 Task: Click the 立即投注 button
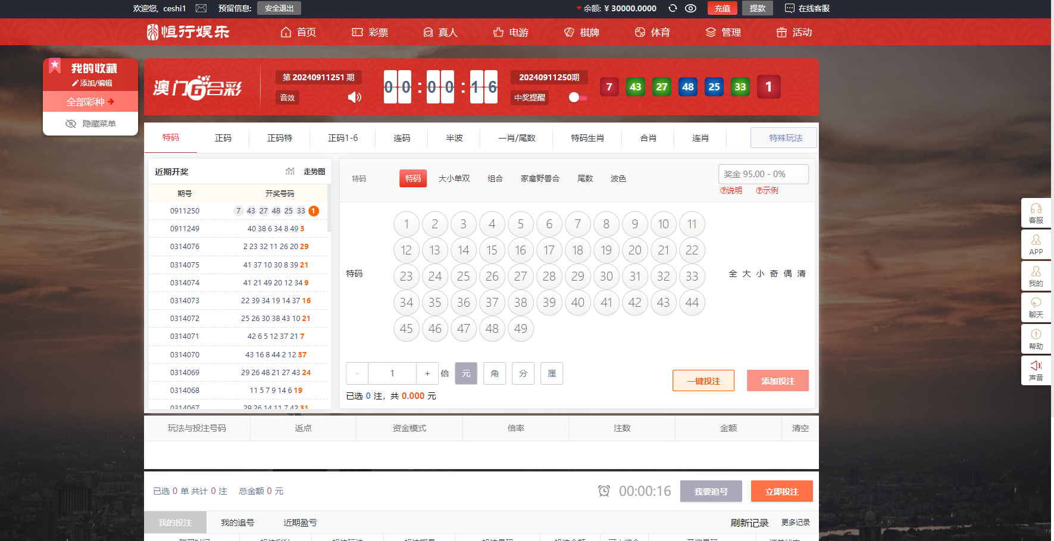tap(781, 492)
